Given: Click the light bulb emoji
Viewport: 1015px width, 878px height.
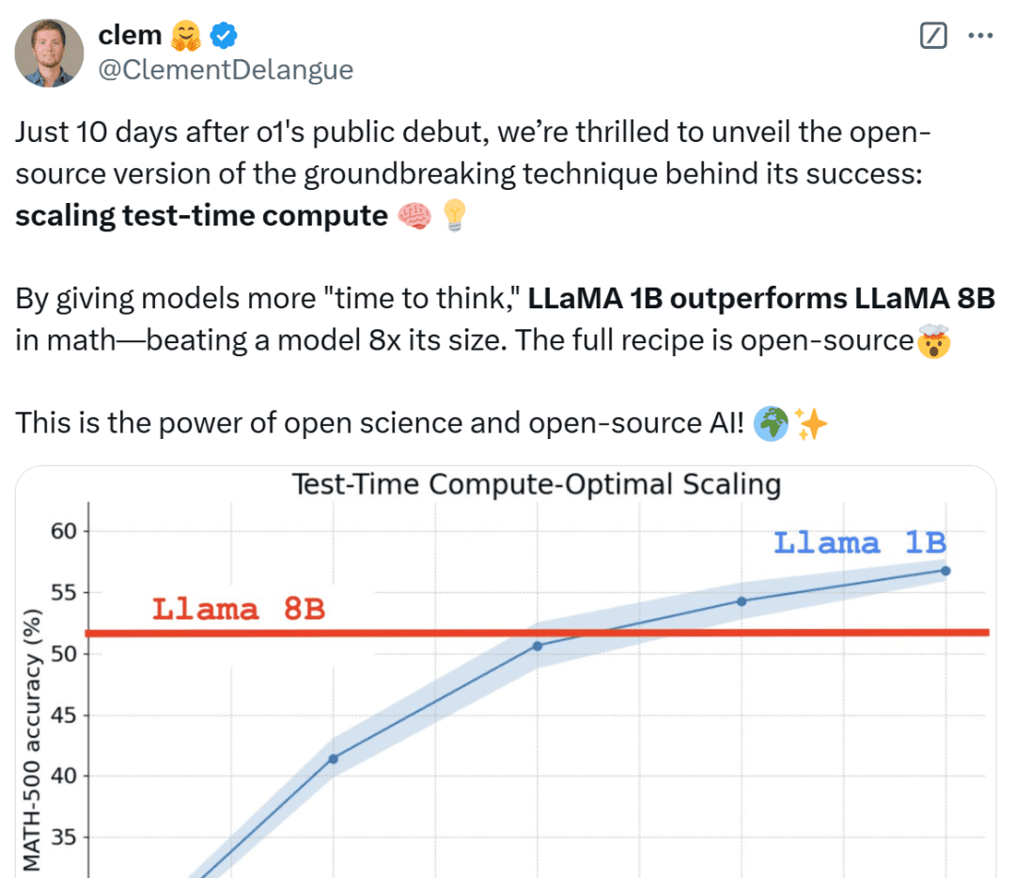Looking at the screenshot, I should click(453, 216).
